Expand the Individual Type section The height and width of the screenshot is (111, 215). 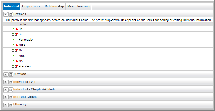coord(6,82)
